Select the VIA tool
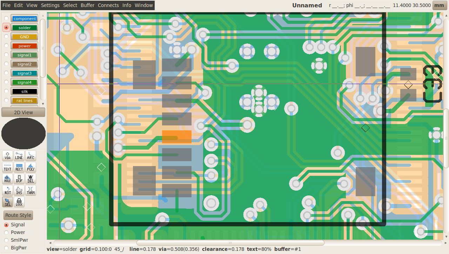449x254 pixels. 7,156
